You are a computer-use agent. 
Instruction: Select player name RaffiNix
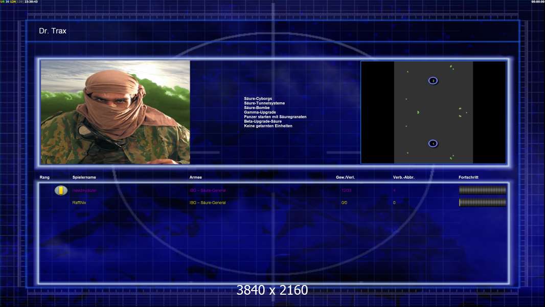click(x=79, y=203)
